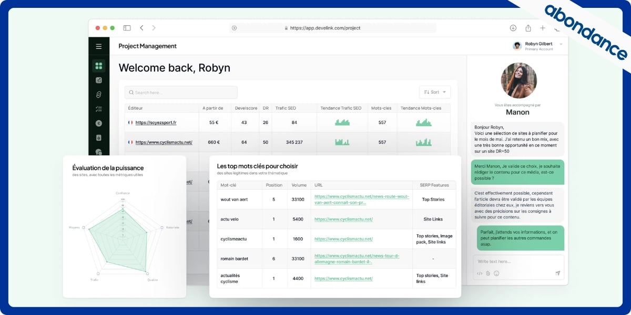Viewport: 631px width, 315px height.
Task: Open the soyezsport.fr publisher link
Action: coord(156,122)
